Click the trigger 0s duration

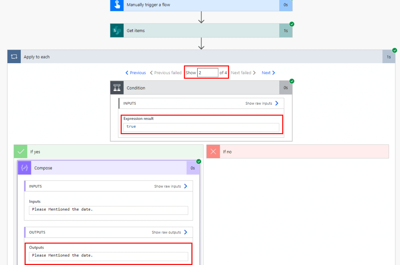coord(286,5)
